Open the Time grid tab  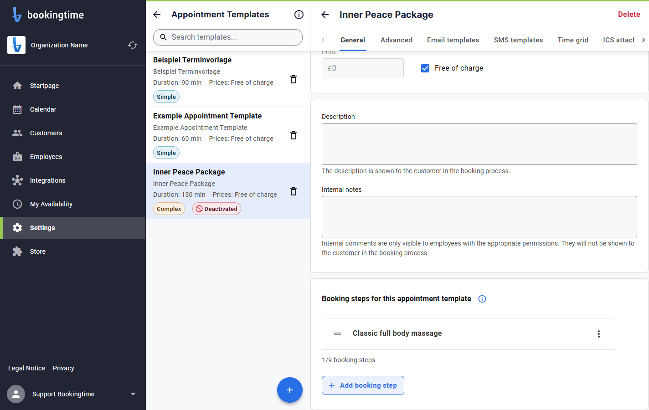tap(573, 40)
